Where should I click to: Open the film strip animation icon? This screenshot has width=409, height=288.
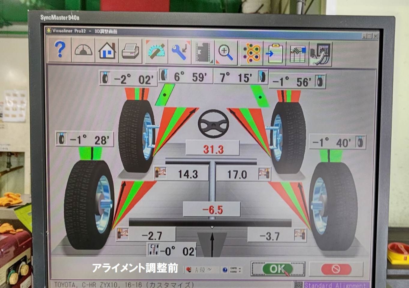click(x=203, y=52)
